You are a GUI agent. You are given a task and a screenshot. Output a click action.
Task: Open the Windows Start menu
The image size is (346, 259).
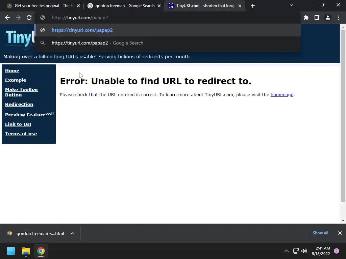point(11,251)
